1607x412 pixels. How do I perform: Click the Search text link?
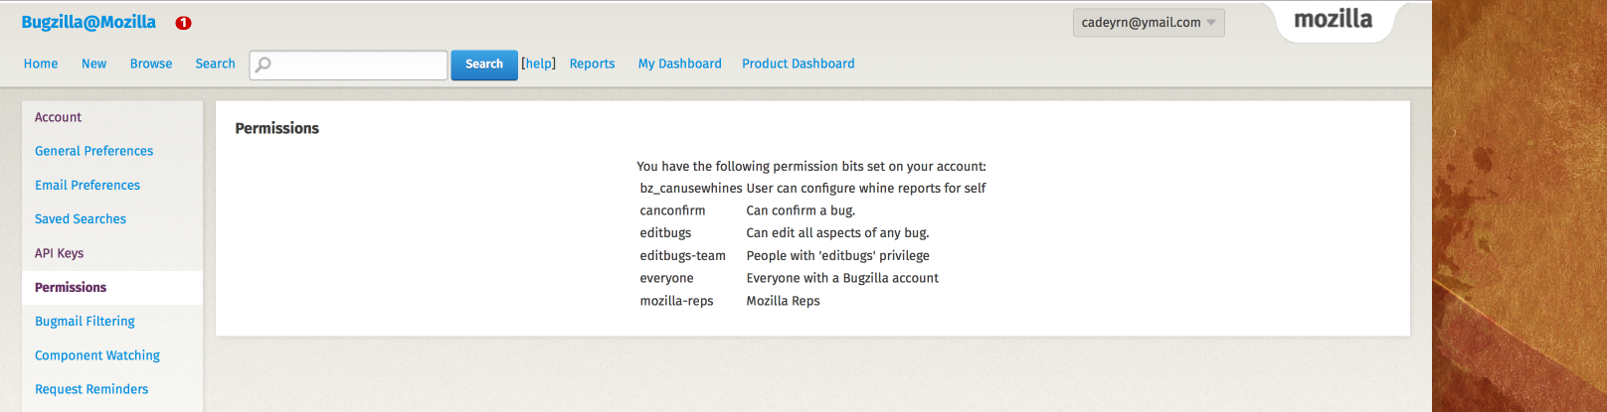click(215, 64)
